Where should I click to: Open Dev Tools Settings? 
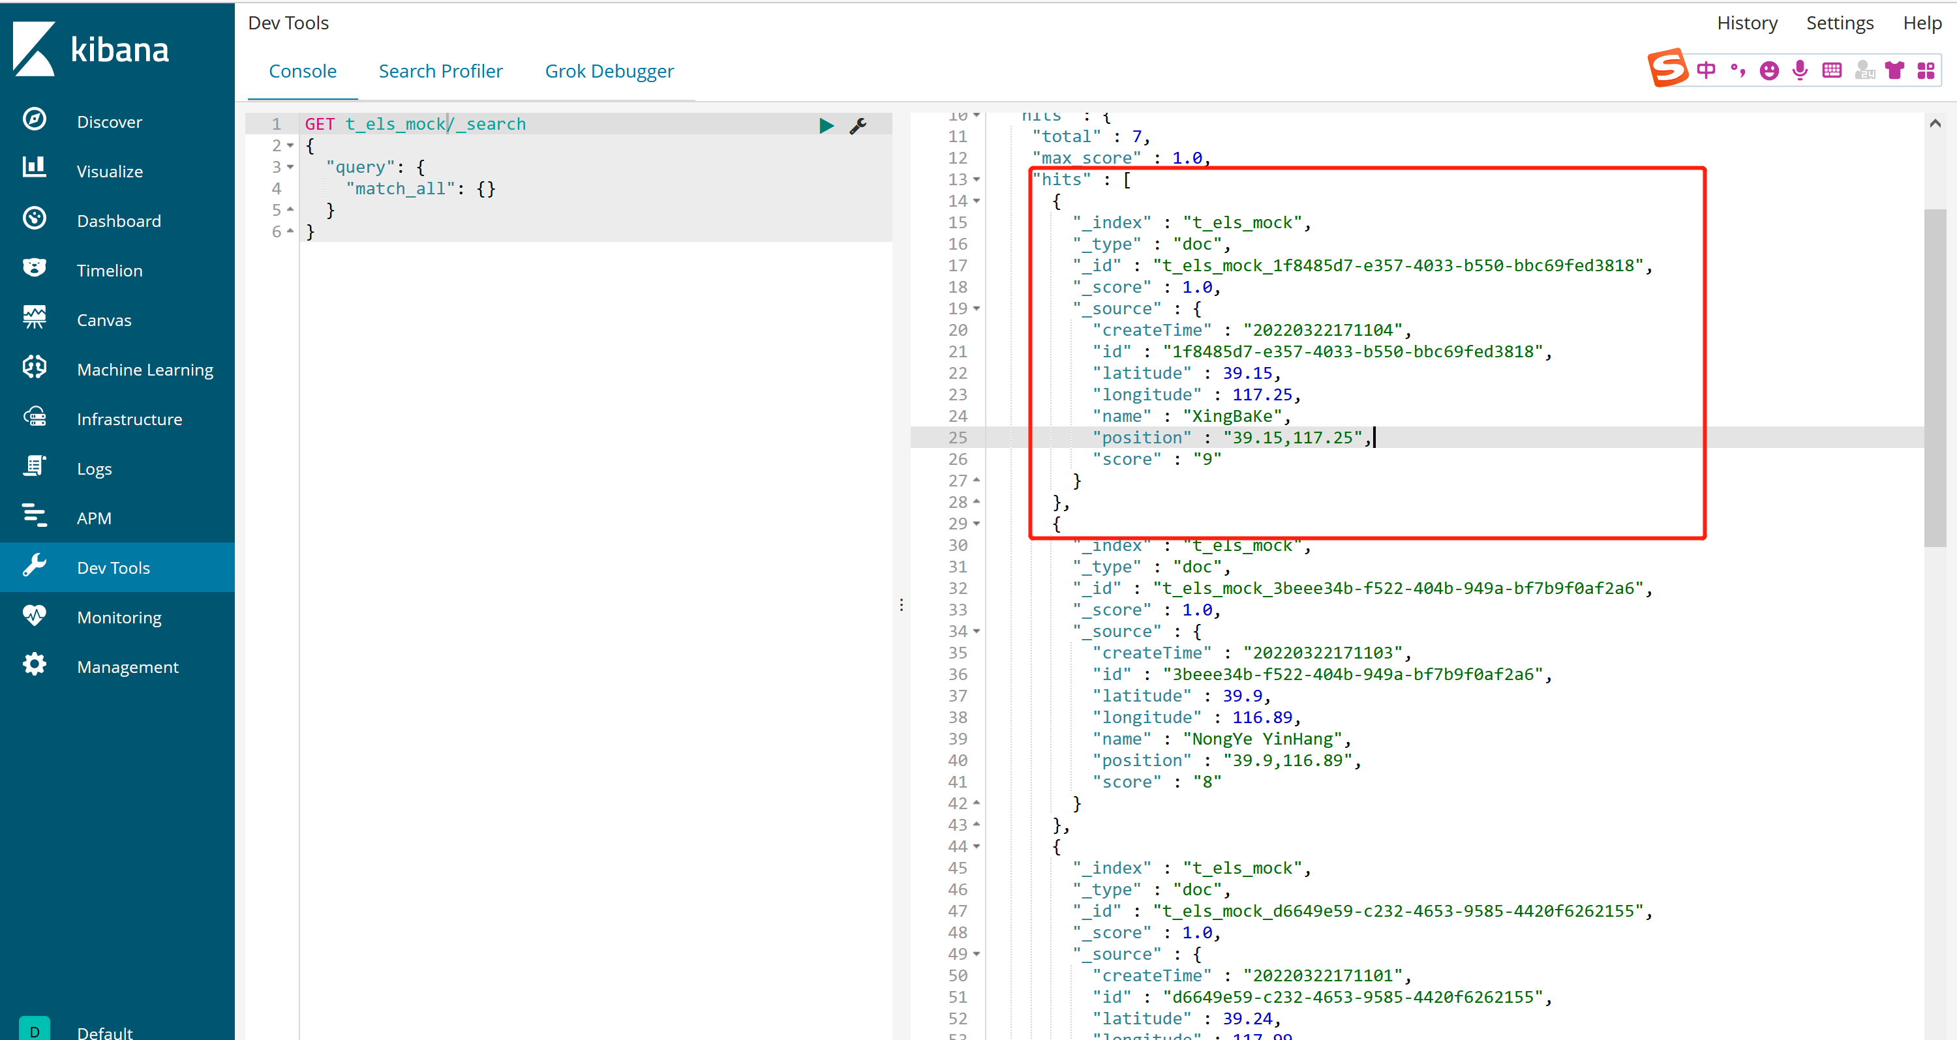point(1839,23)
